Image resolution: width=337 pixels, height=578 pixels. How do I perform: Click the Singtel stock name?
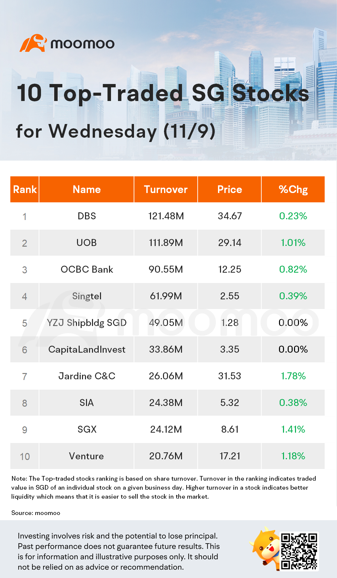tap(87, 296)
